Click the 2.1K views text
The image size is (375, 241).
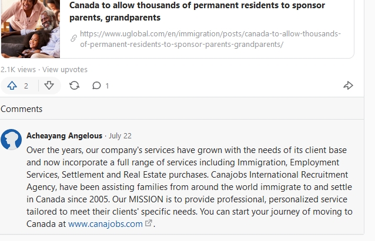(x=18, y=69)
